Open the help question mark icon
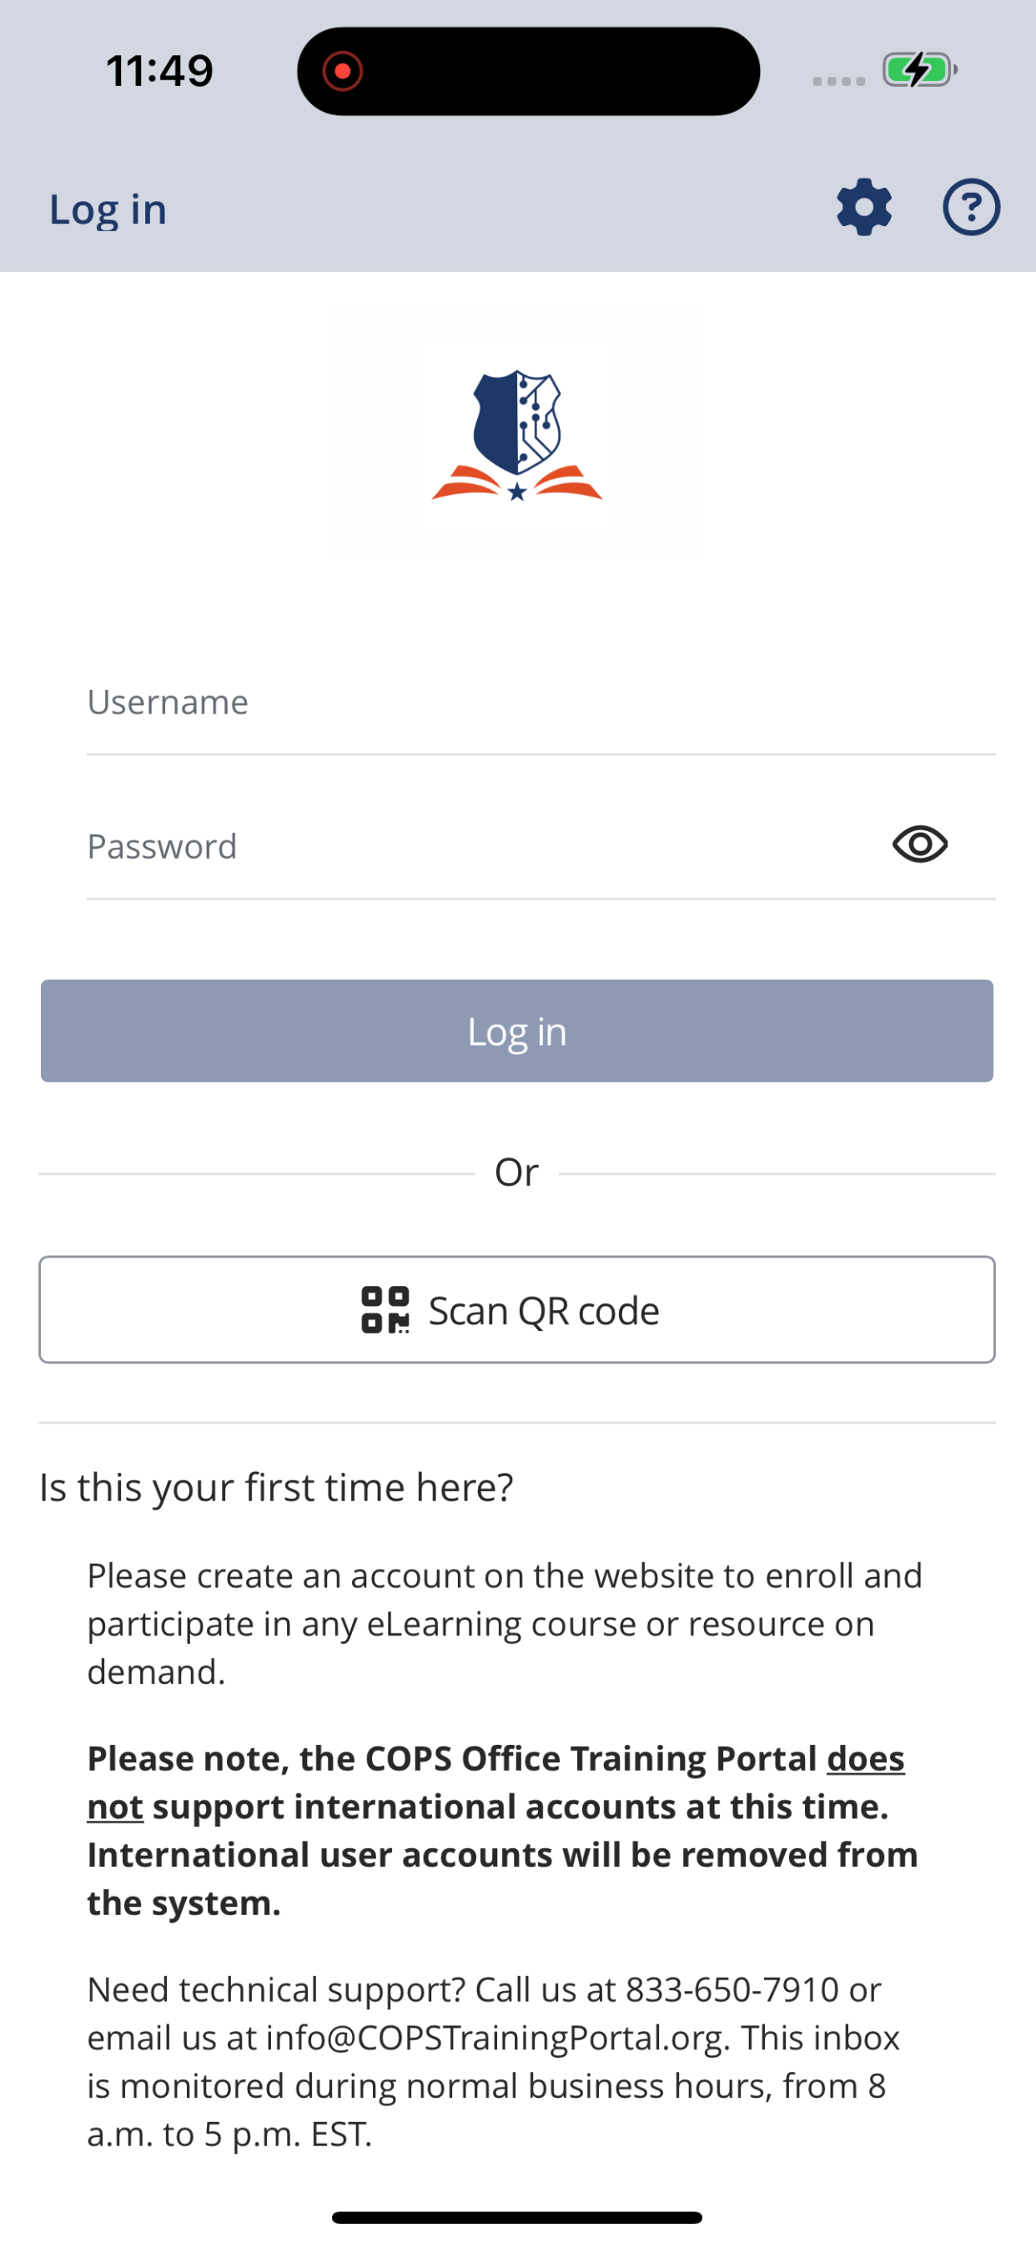Screen dimensions: 1036x2243 970,207
